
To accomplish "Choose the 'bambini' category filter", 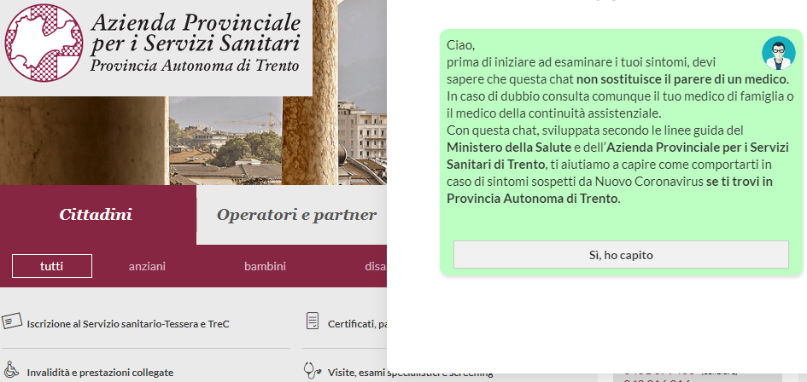I will 265,266.
